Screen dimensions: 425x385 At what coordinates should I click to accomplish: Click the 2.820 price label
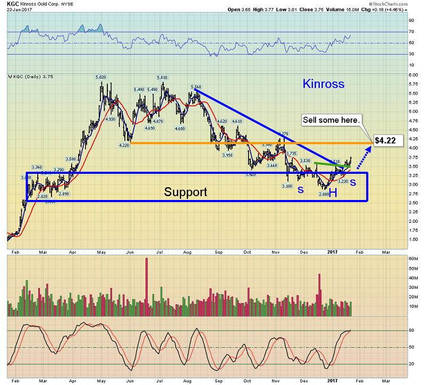tap(42, 196)
